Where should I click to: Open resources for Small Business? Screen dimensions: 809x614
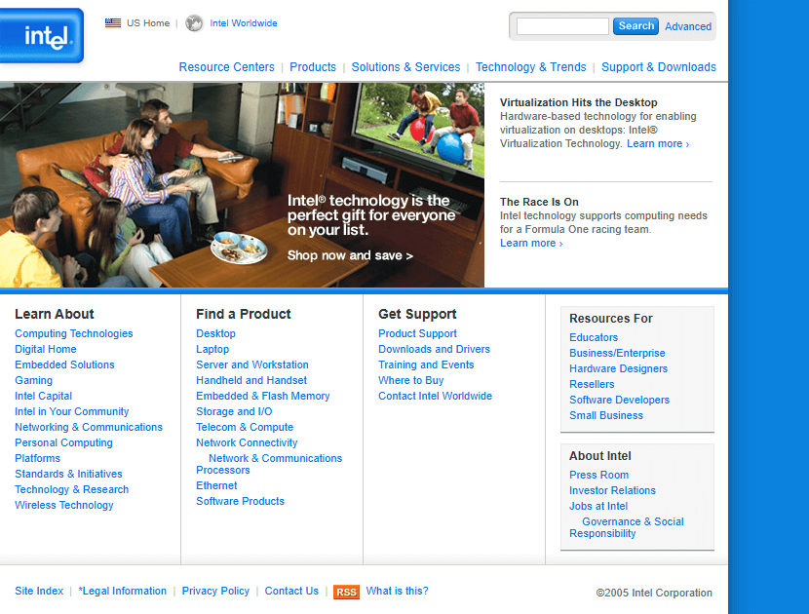point(606,415)
